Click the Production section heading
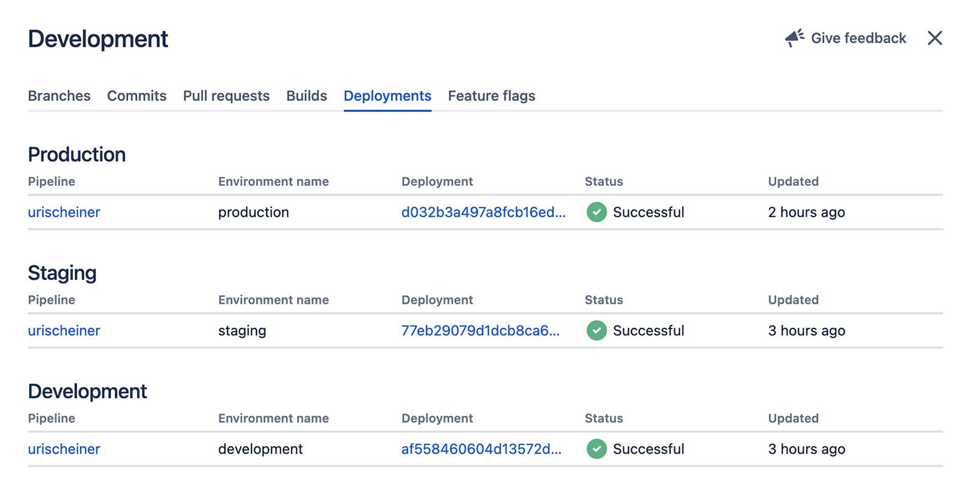The width and height of the screenshot is (972, 504). pyautogui.click(x=77, y=154)
